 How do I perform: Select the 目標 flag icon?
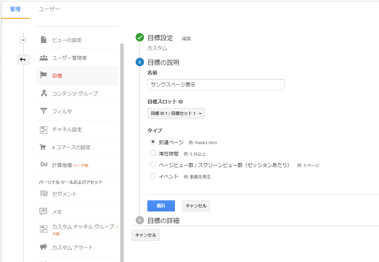[x=43, y=75]
